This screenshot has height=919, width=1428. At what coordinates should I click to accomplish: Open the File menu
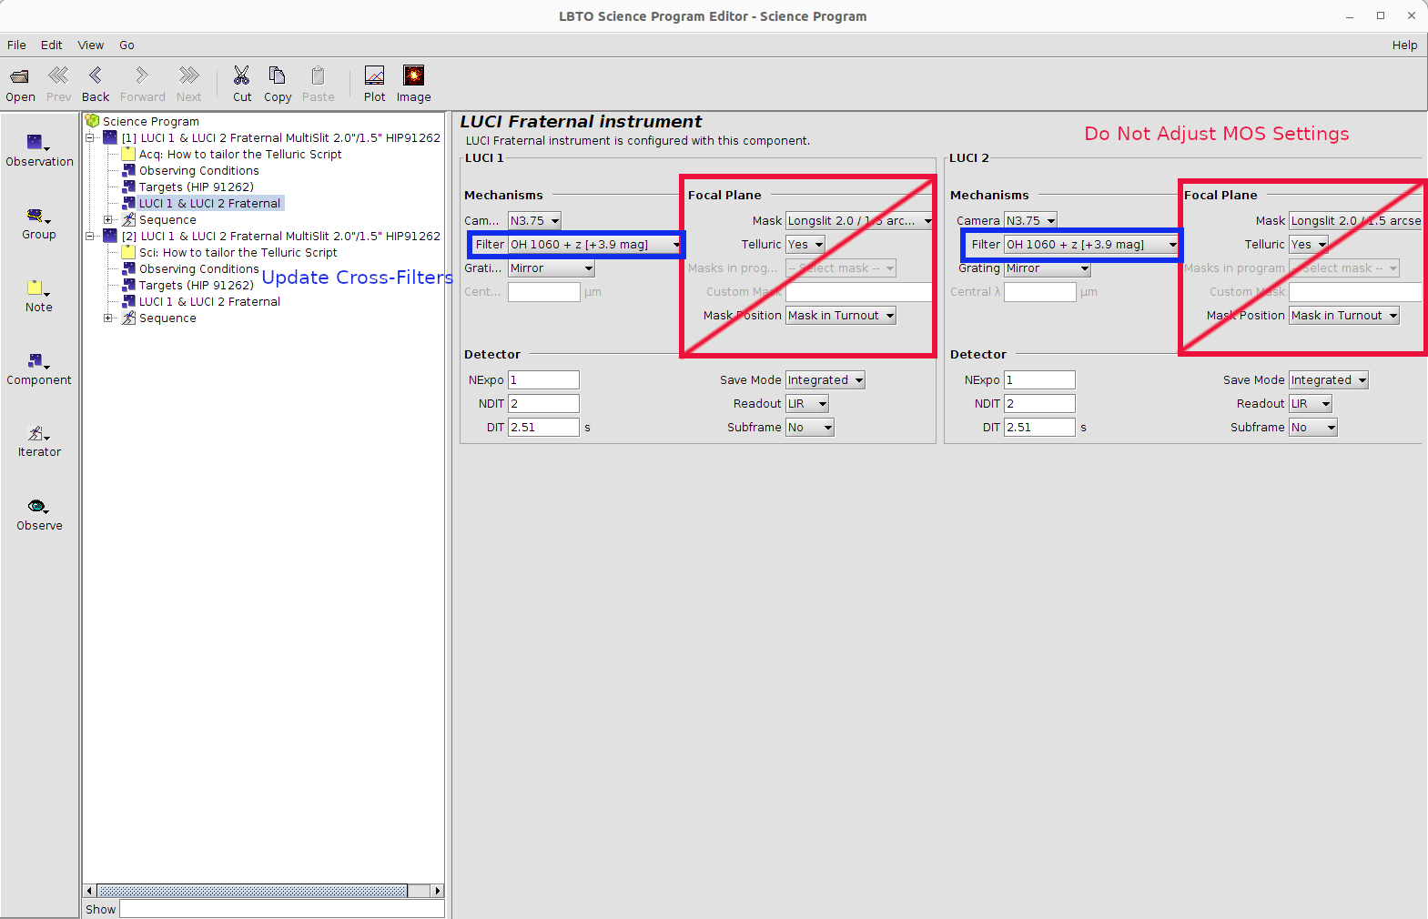tap(16, 45)
